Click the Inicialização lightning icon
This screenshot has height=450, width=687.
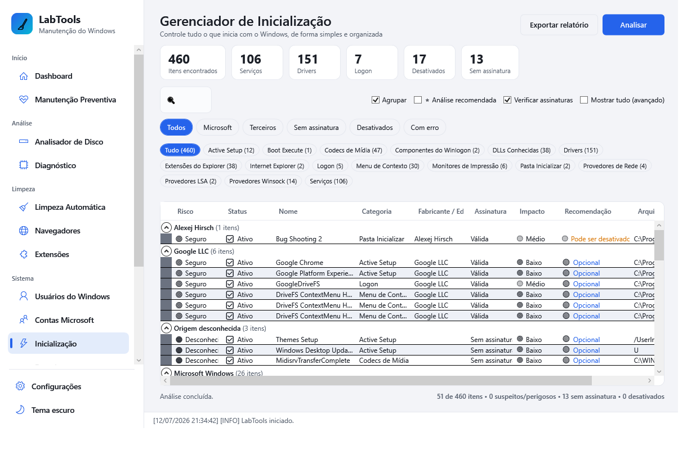(24, 344)
